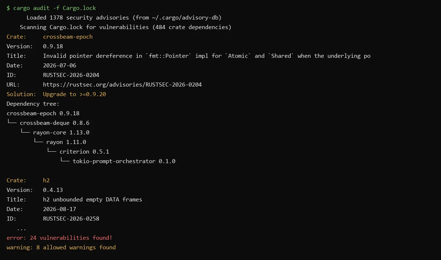
Task: Select tree entry 'crossbeam-deque 0.8.6'
Action: click(54, 123)
